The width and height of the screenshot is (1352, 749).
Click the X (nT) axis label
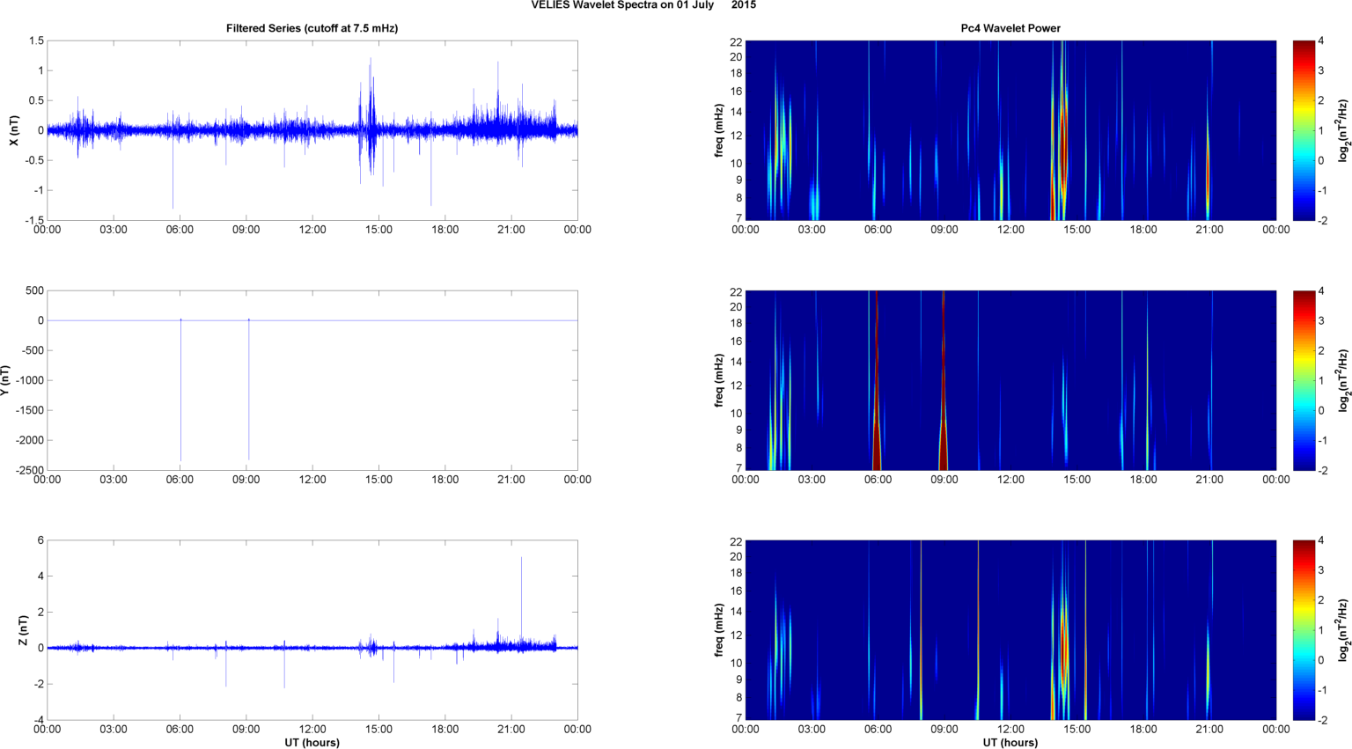pos(13,130)
